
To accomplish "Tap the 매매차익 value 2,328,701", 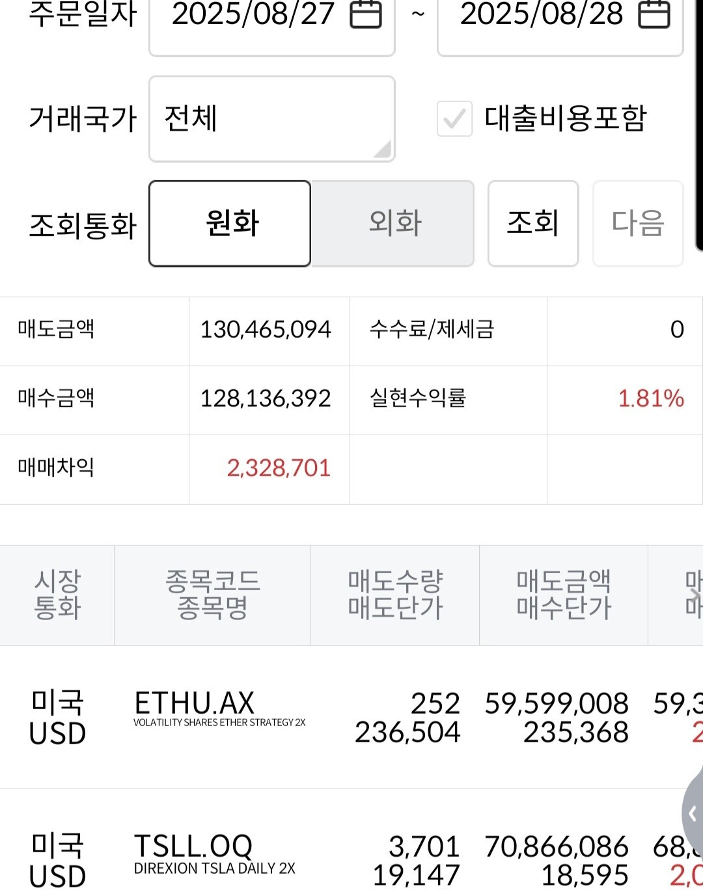I will coord(279,468).
